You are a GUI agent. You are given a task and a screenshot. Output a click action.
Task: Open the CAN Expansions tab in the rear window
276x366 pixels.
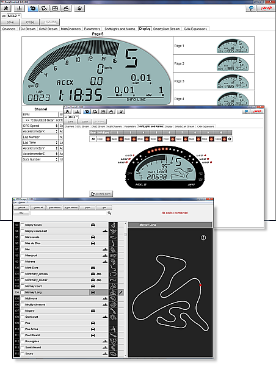(195, 29)
